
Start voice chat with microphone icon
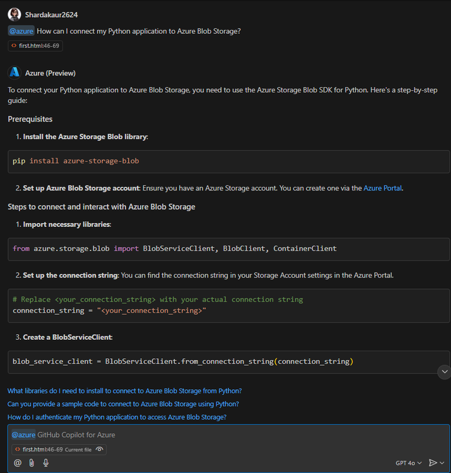click(46, 463)
